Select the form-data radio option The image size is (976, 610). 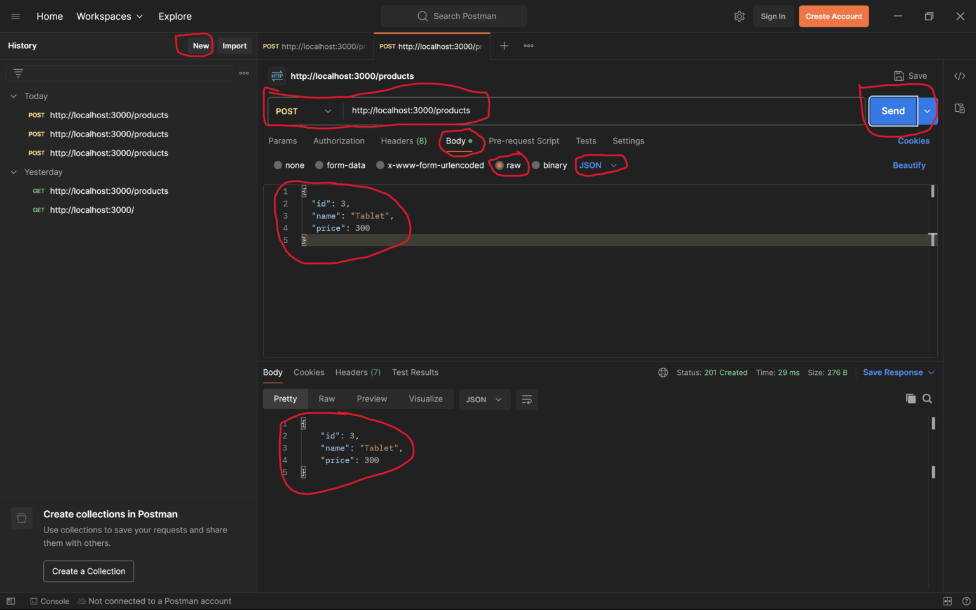(x=319, y=165)
